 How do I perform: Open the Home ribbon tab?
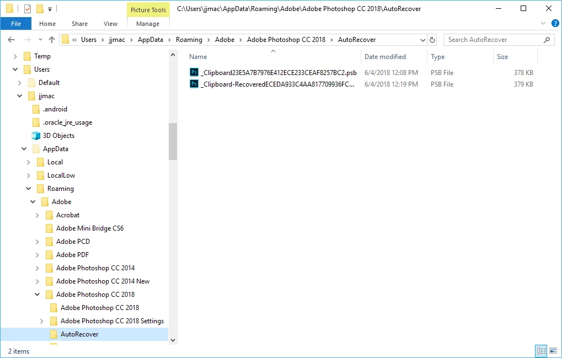tap(47, 24)
